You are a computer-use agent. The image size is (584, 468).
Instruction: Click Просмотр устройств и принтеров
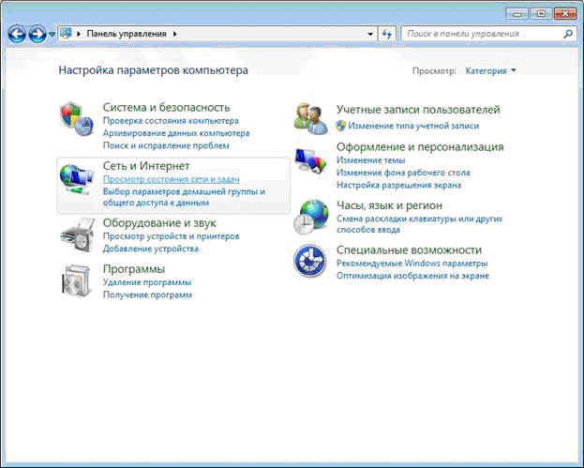171,236
